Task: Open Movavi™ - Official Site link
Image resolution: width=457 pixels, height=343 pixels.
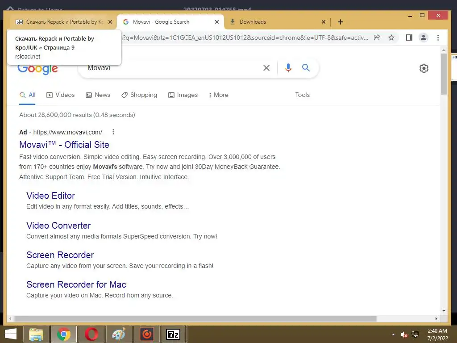Action: 64,145
